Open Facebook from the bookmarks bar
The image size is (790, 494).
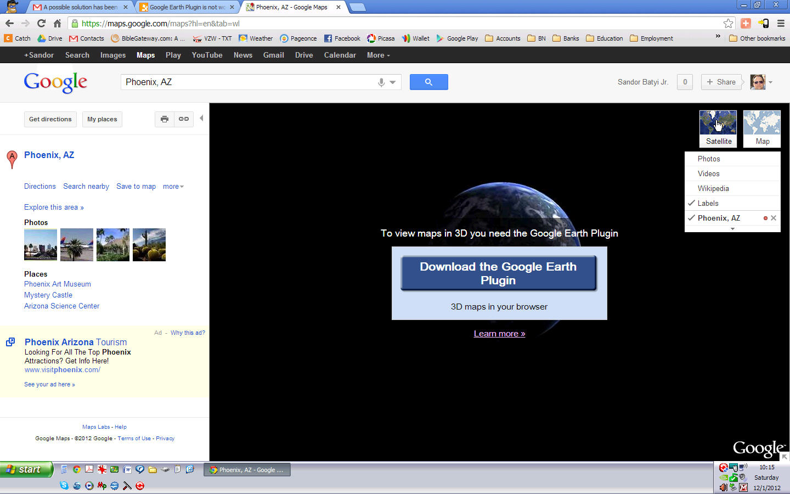(342, 38)
